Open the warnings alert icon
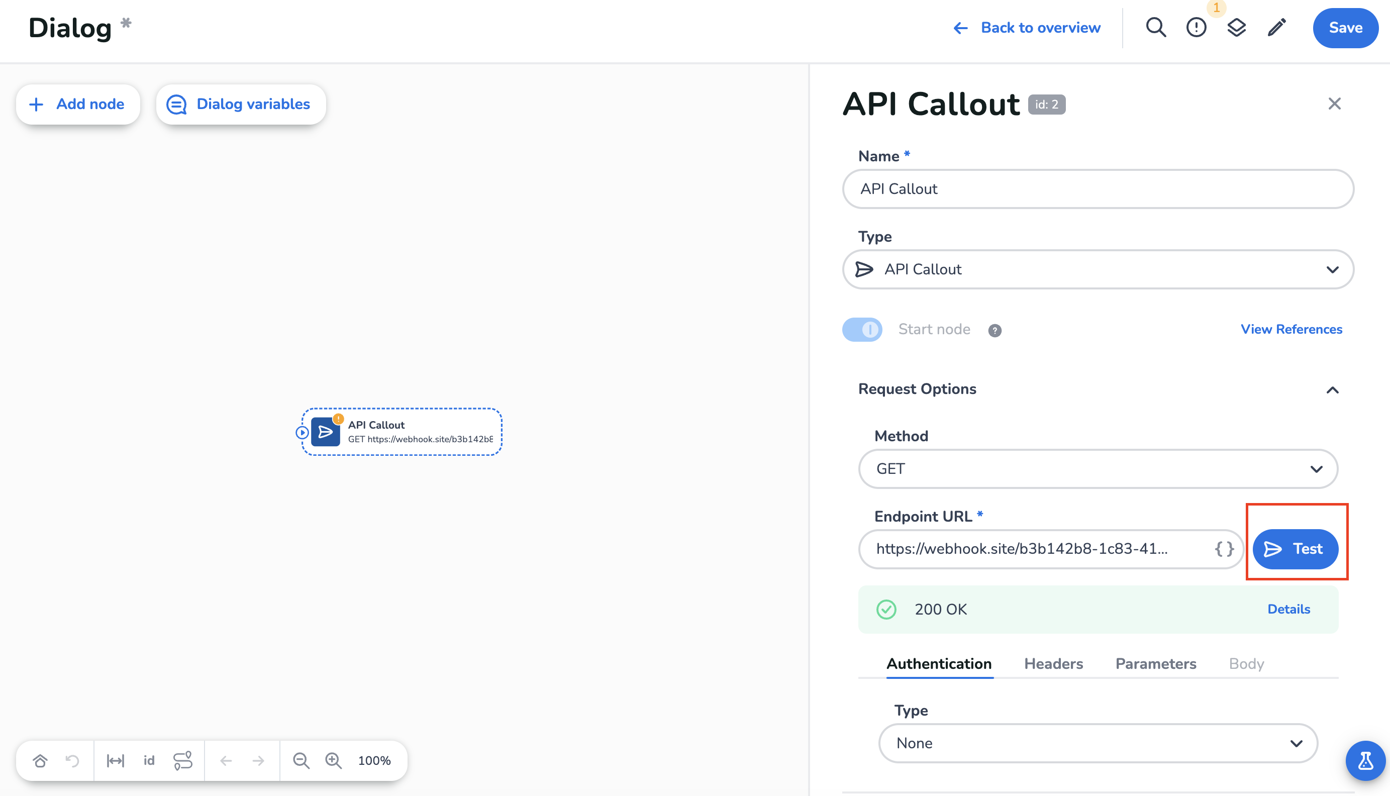 click(1196, 27)
